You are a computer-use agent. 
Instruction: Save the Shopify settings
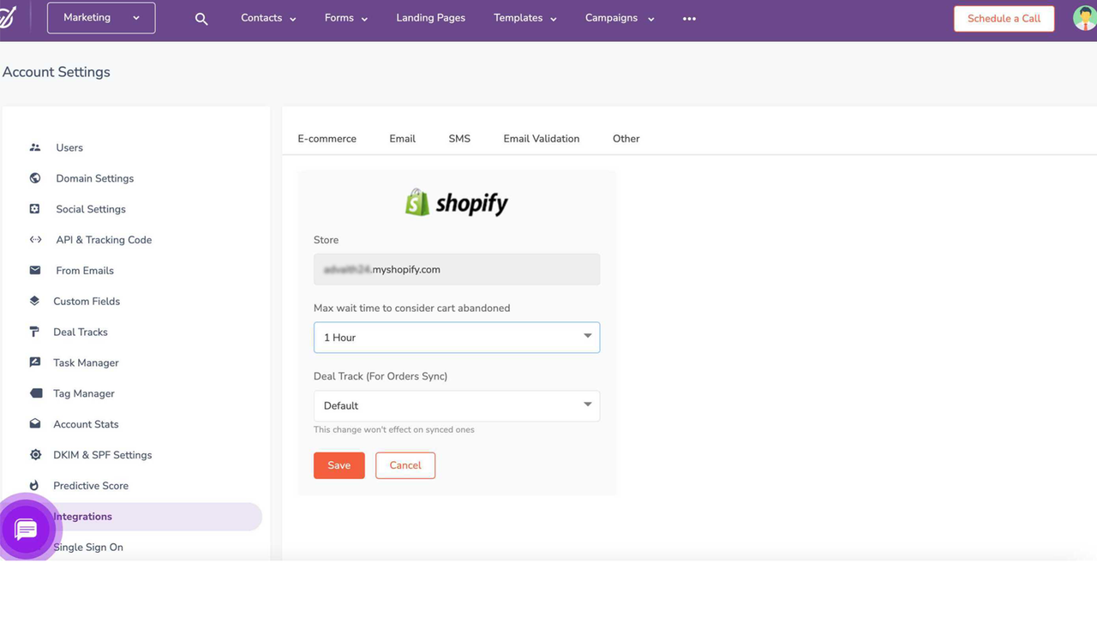339,465
